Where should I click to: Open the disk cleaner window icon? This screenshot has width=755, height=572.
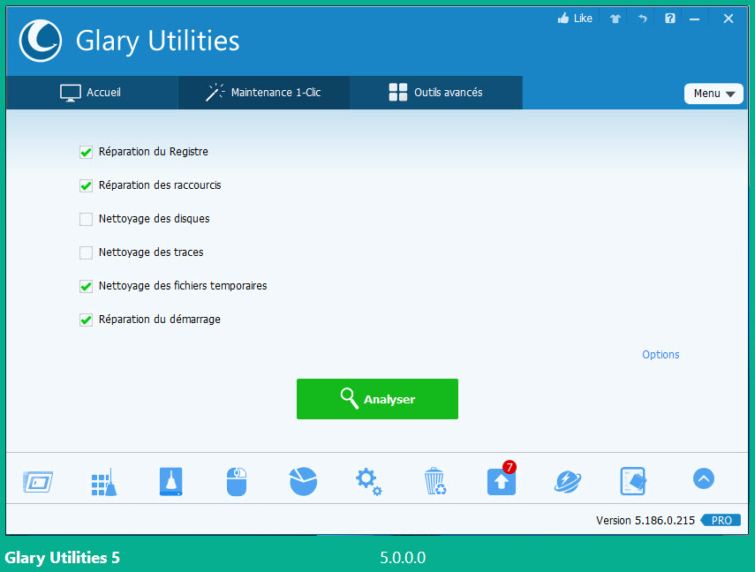(38, 481)
